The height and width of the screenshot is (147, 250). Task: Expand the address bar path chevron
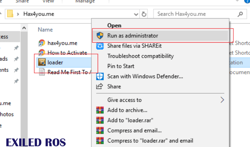click(18, 14)
